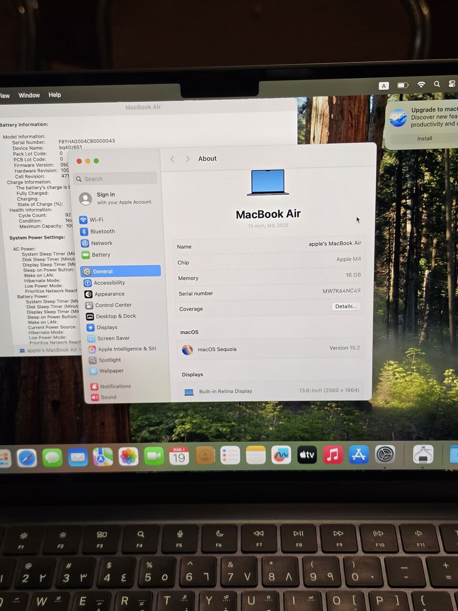Launch Music from the Dock
The image size is (458, 611).
point(333,454)
